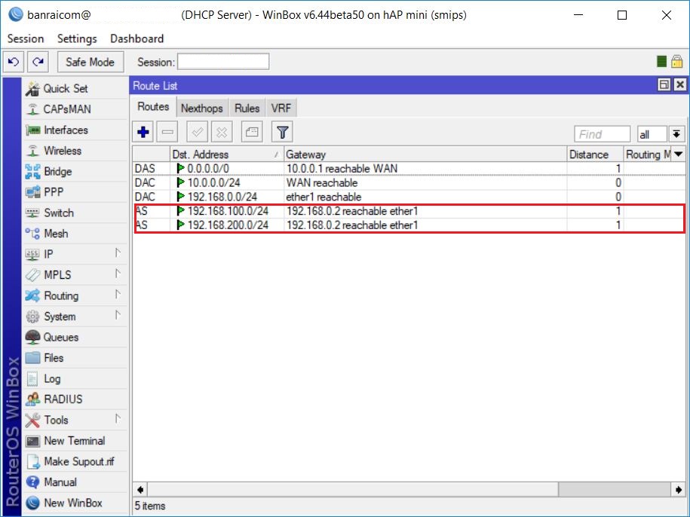Maximize the Route List inner window

[664, 84]
